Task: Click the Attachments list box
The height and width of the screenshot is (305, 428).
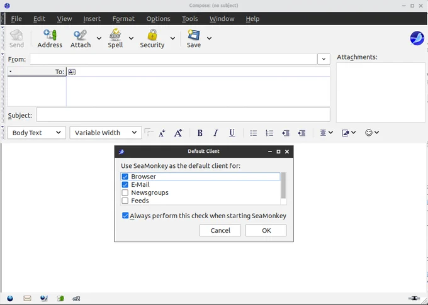Action: click(381, 92)
